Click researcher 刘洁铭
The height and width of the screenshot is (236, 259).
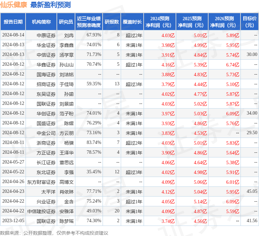coord(67,75)
